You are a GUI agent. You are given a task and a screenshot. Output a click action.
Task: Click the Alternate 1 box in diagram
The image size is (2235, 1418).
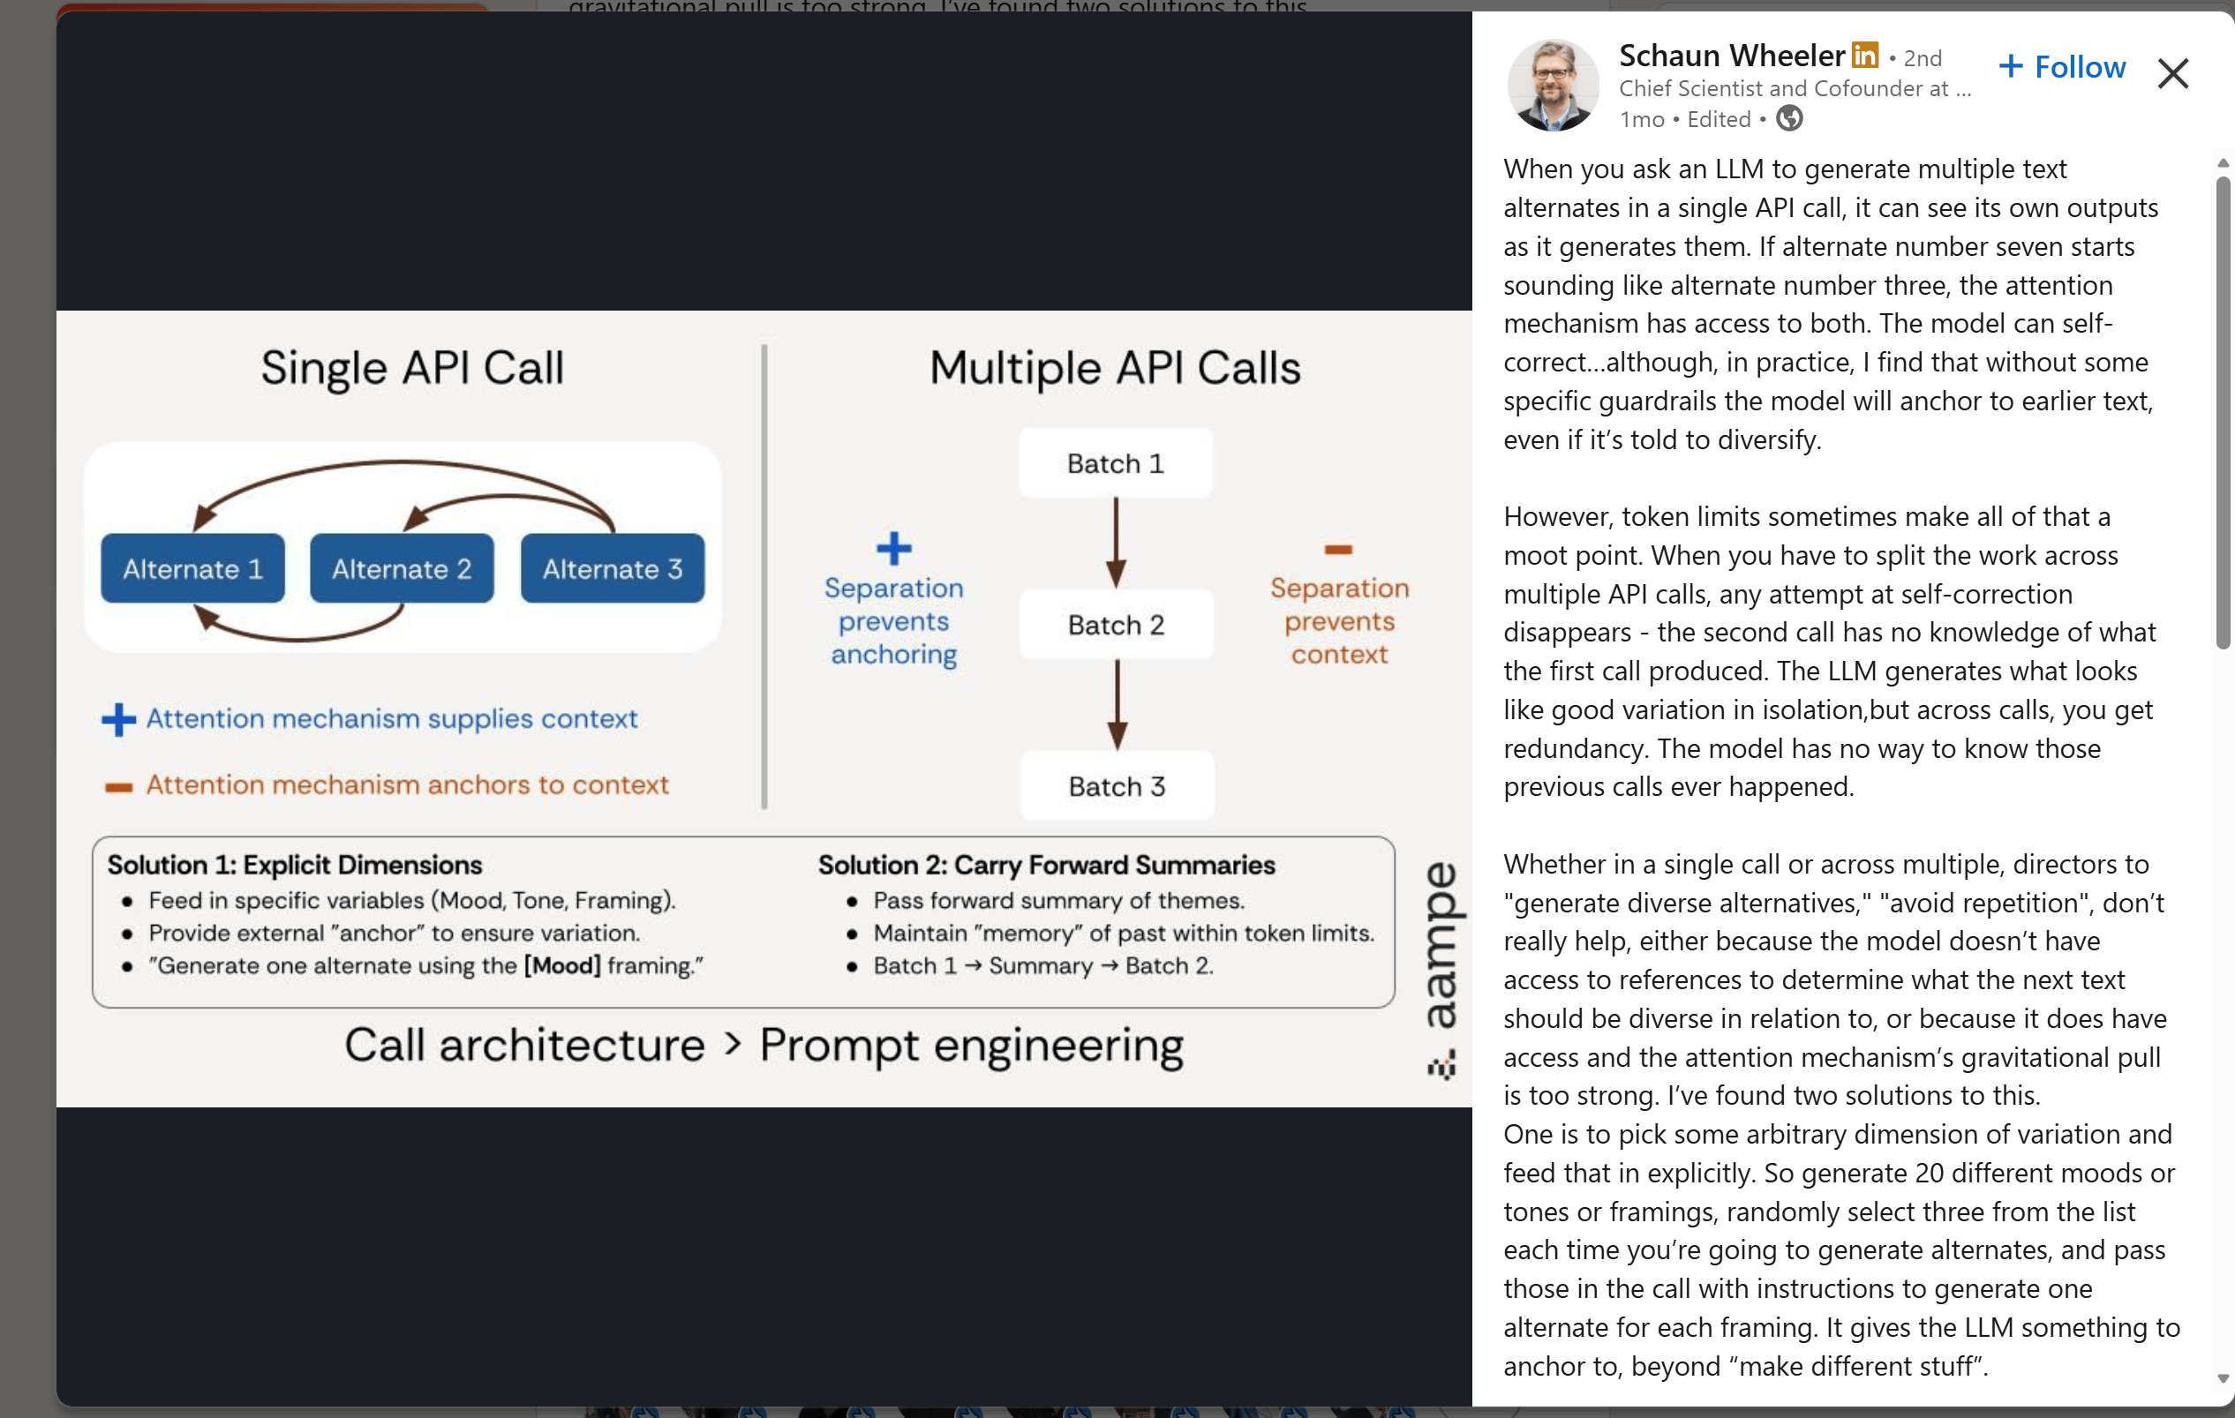193,569
